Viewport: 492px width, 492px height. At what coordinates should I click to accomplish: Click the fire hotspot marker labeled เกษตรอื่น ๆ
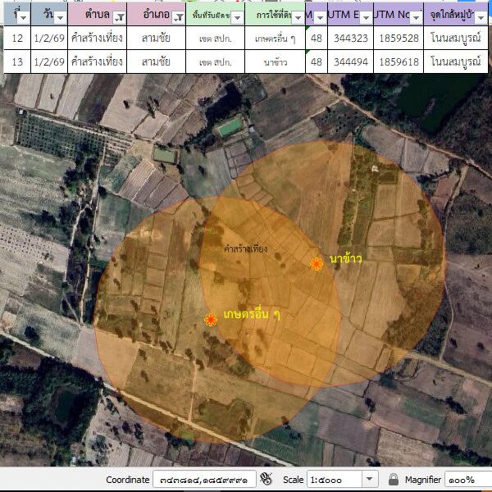[211, 319]
